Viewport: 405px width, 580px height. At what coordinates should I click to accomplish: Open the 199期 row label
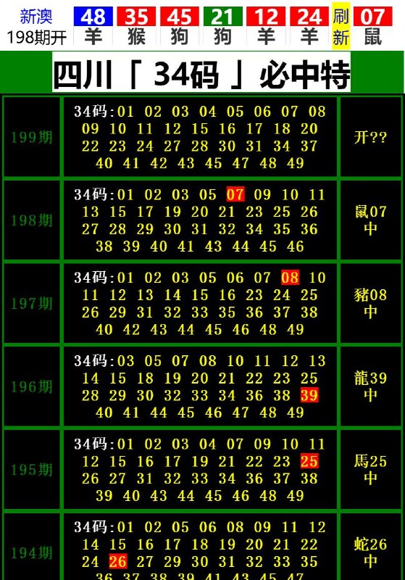tap(32, 137)
